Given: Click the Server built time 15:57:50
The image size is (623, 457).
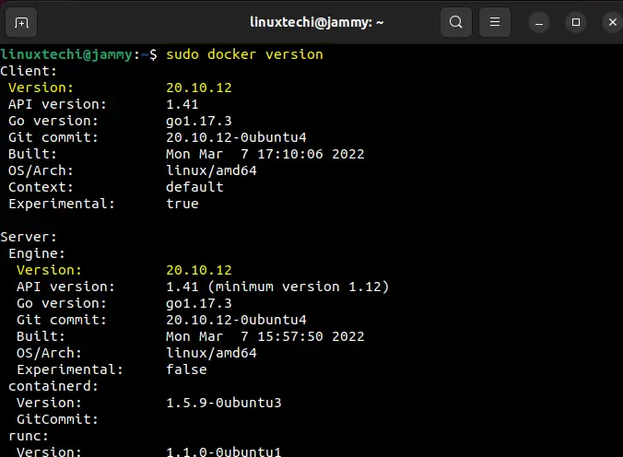Looking at the screenshot, I should (x=290, y=336).
